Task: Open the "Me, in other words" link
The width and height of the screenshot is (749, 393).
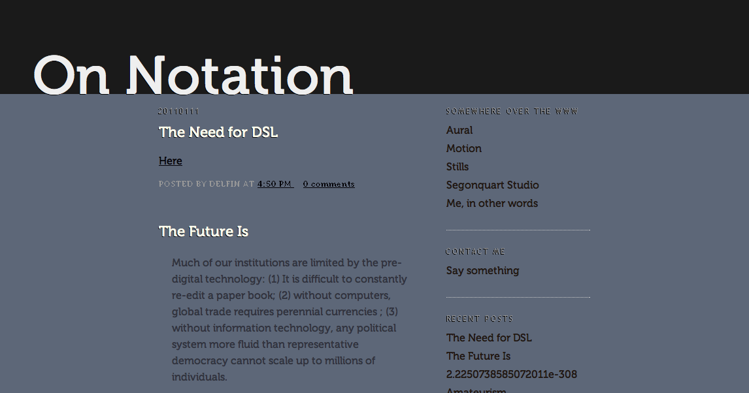Action: click(491, 203)
